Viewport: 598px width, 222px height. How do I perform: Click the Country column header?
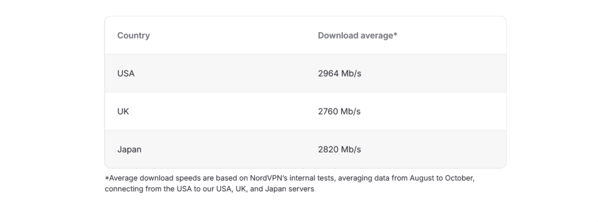tap(133, 36)
